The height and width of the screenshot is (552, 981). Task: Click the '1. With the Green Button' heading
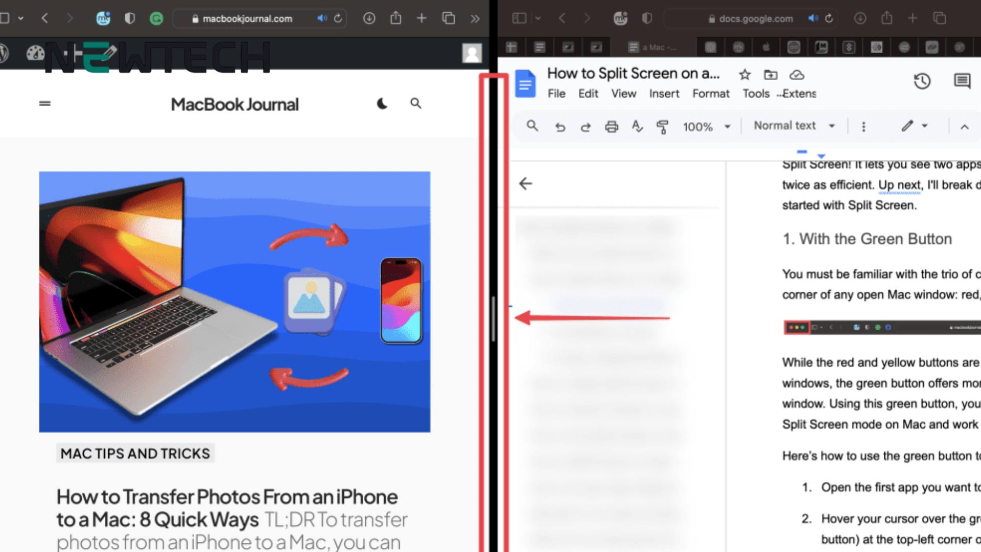click(x=867, y=239)
